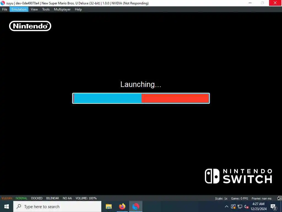Click the suyu taskbar icon
Image resolution: width=282 pixels, height=212 pixels.
tap(135, 206)
